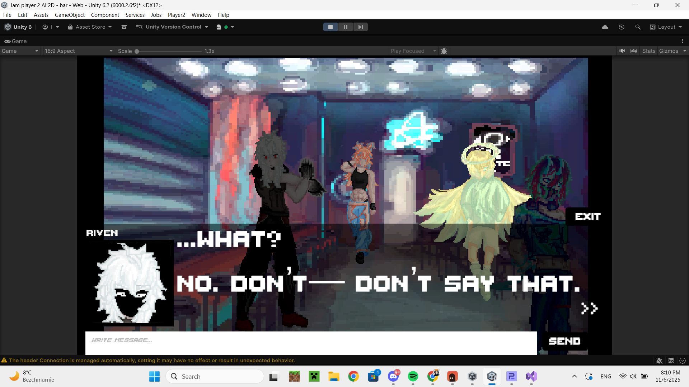Click the in-game EXIT button
This screenshot has width=689, height=387.
[x=587, y=216]
